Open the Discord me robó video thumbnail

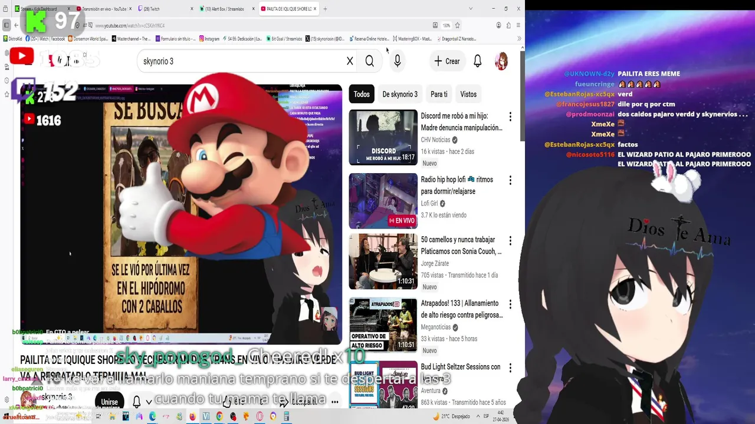click(x=383, y=137)
